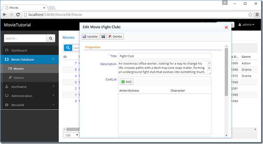This screenshot has width=263, height=144.
Task: Open the admin user dropdown
Action: [246, 25]
